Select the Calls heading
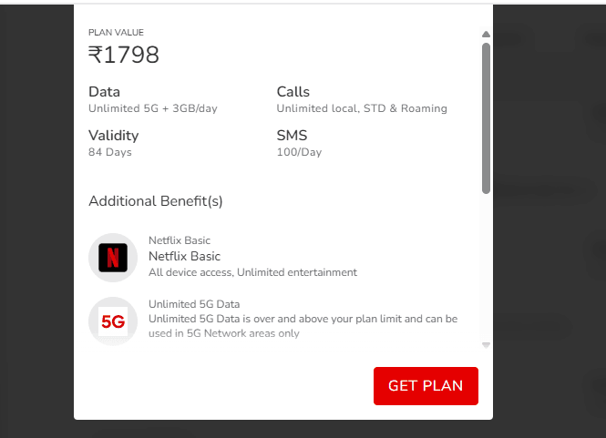This screenshot has width=606, height=438. (x=293, y=92)
